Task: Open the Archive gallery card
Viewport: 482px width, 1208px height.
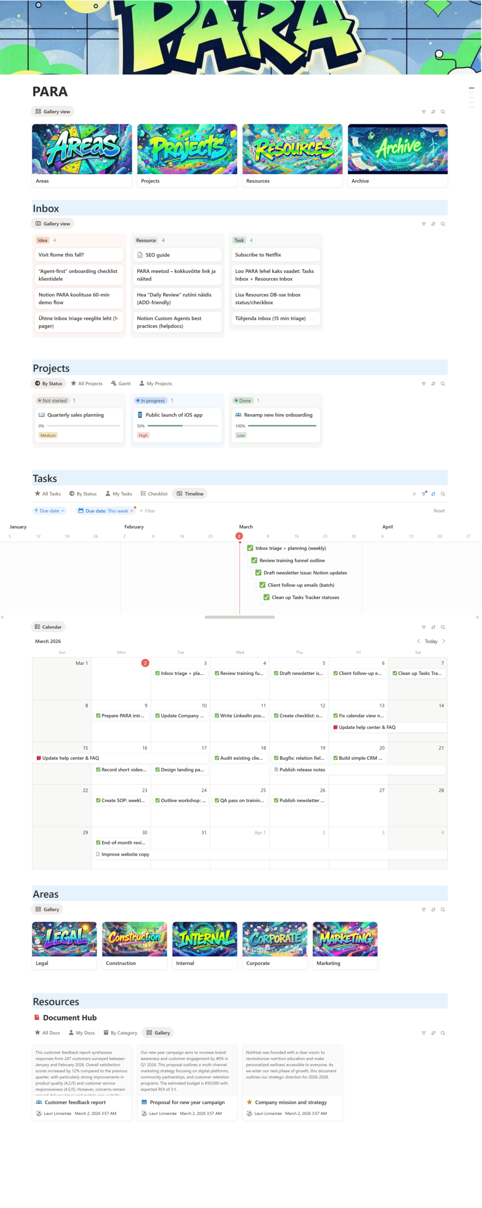Action: pos(397,155)
